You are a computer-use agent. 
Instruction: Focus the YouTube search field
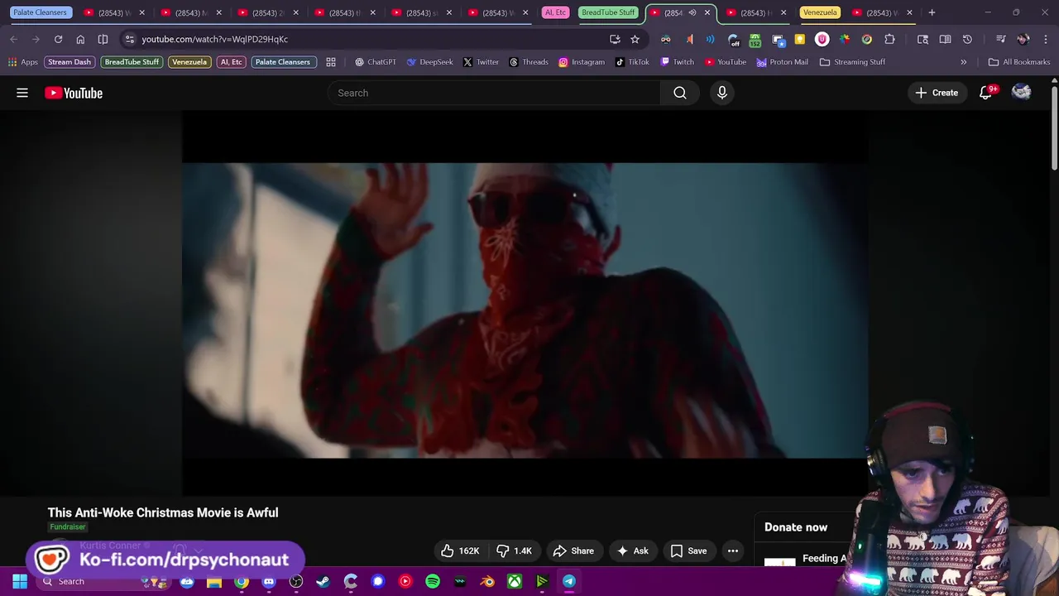point(494,93)
